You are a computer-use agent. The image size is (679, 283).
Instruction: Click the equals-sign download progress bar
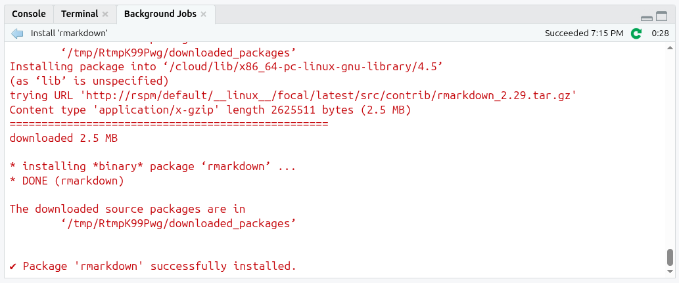click(x=169, y=123)
